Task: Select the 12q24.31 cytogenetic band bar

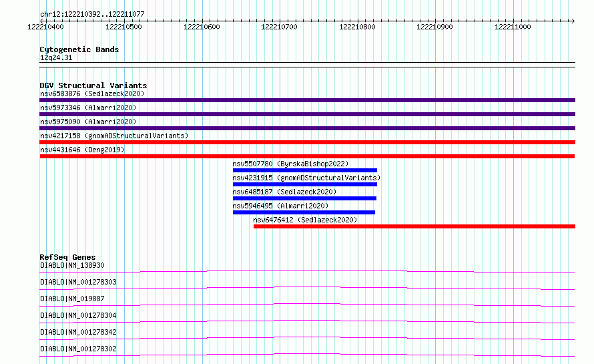Action: coord(307,65)
